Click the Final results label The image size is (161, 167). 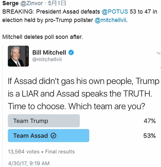[x=60, y=152]
